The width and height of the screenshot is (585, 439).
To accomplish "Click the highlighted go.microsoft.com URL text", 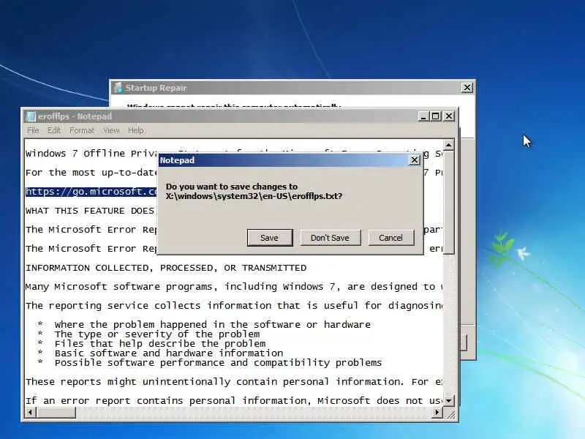I will tap(91, 192).
